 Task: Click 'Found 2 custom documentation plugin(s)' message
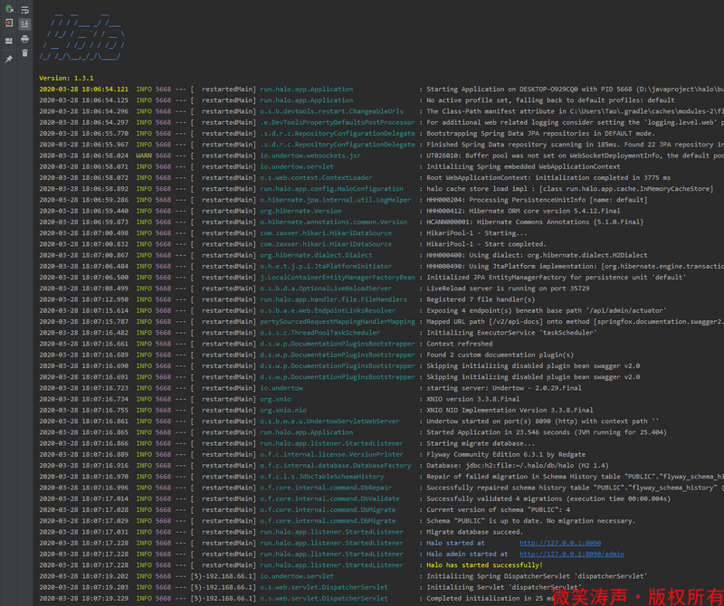[500, 355]
